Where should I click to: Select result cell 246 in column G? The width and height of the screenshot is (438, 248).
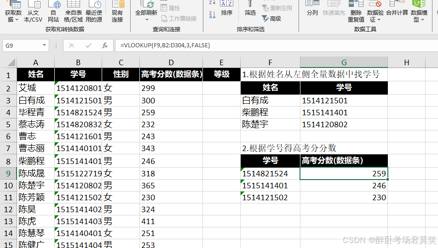click(x=344, y=186)
